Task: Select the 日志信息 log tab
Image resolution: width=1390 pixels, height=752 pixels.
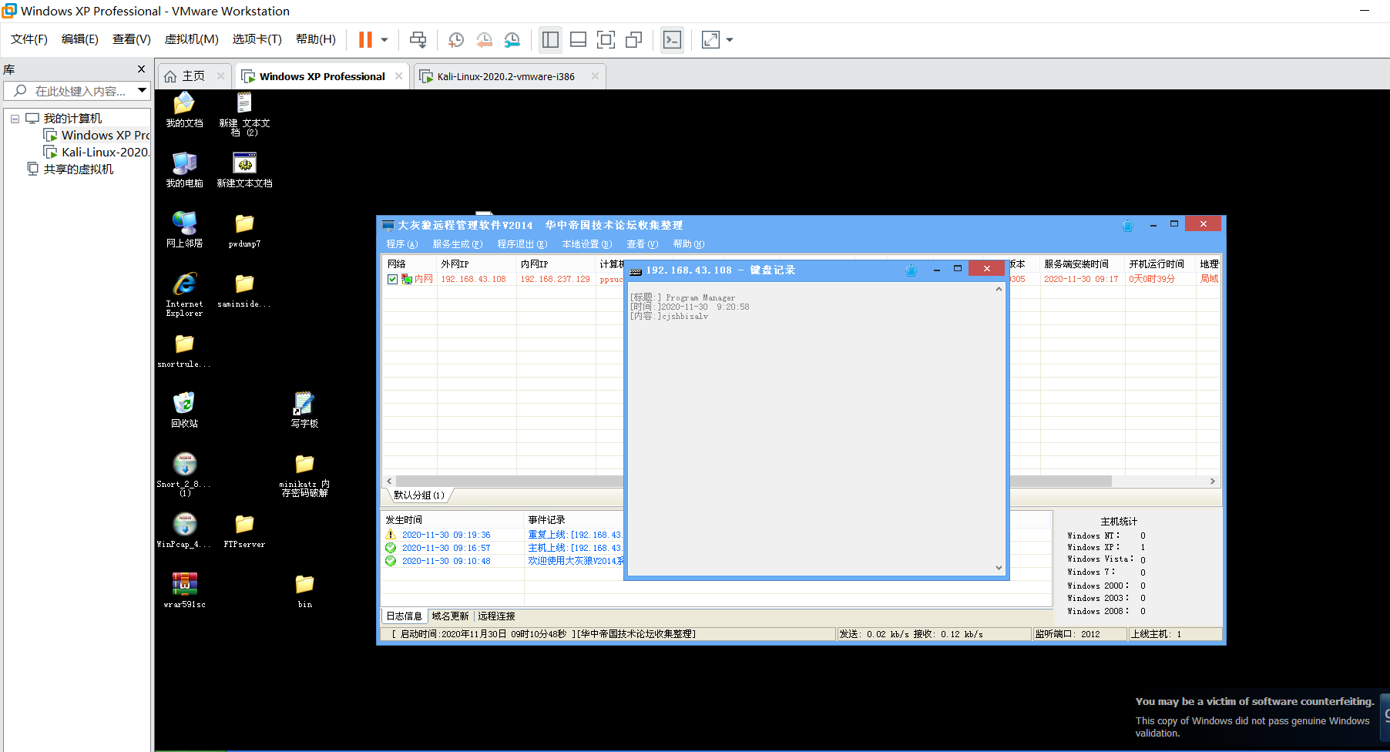Action: 405,616
